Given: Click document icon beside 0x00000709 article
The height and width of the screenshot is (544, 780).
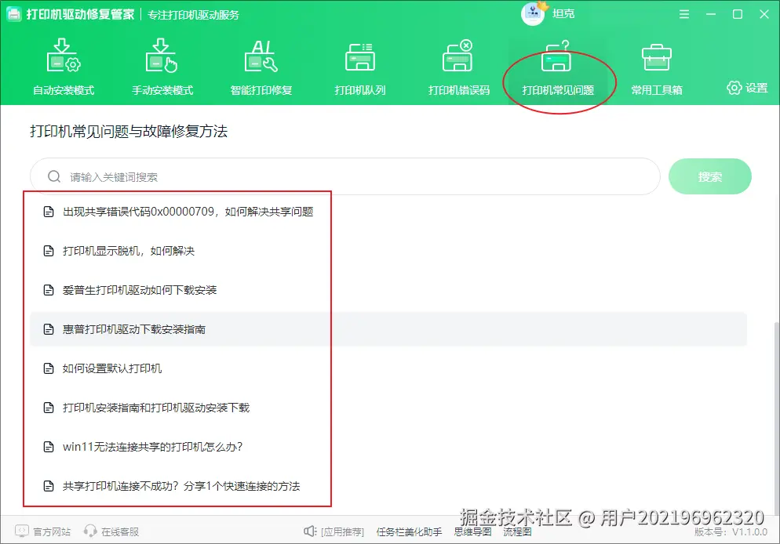Looking at the screenshot, I should click(48, 212).
